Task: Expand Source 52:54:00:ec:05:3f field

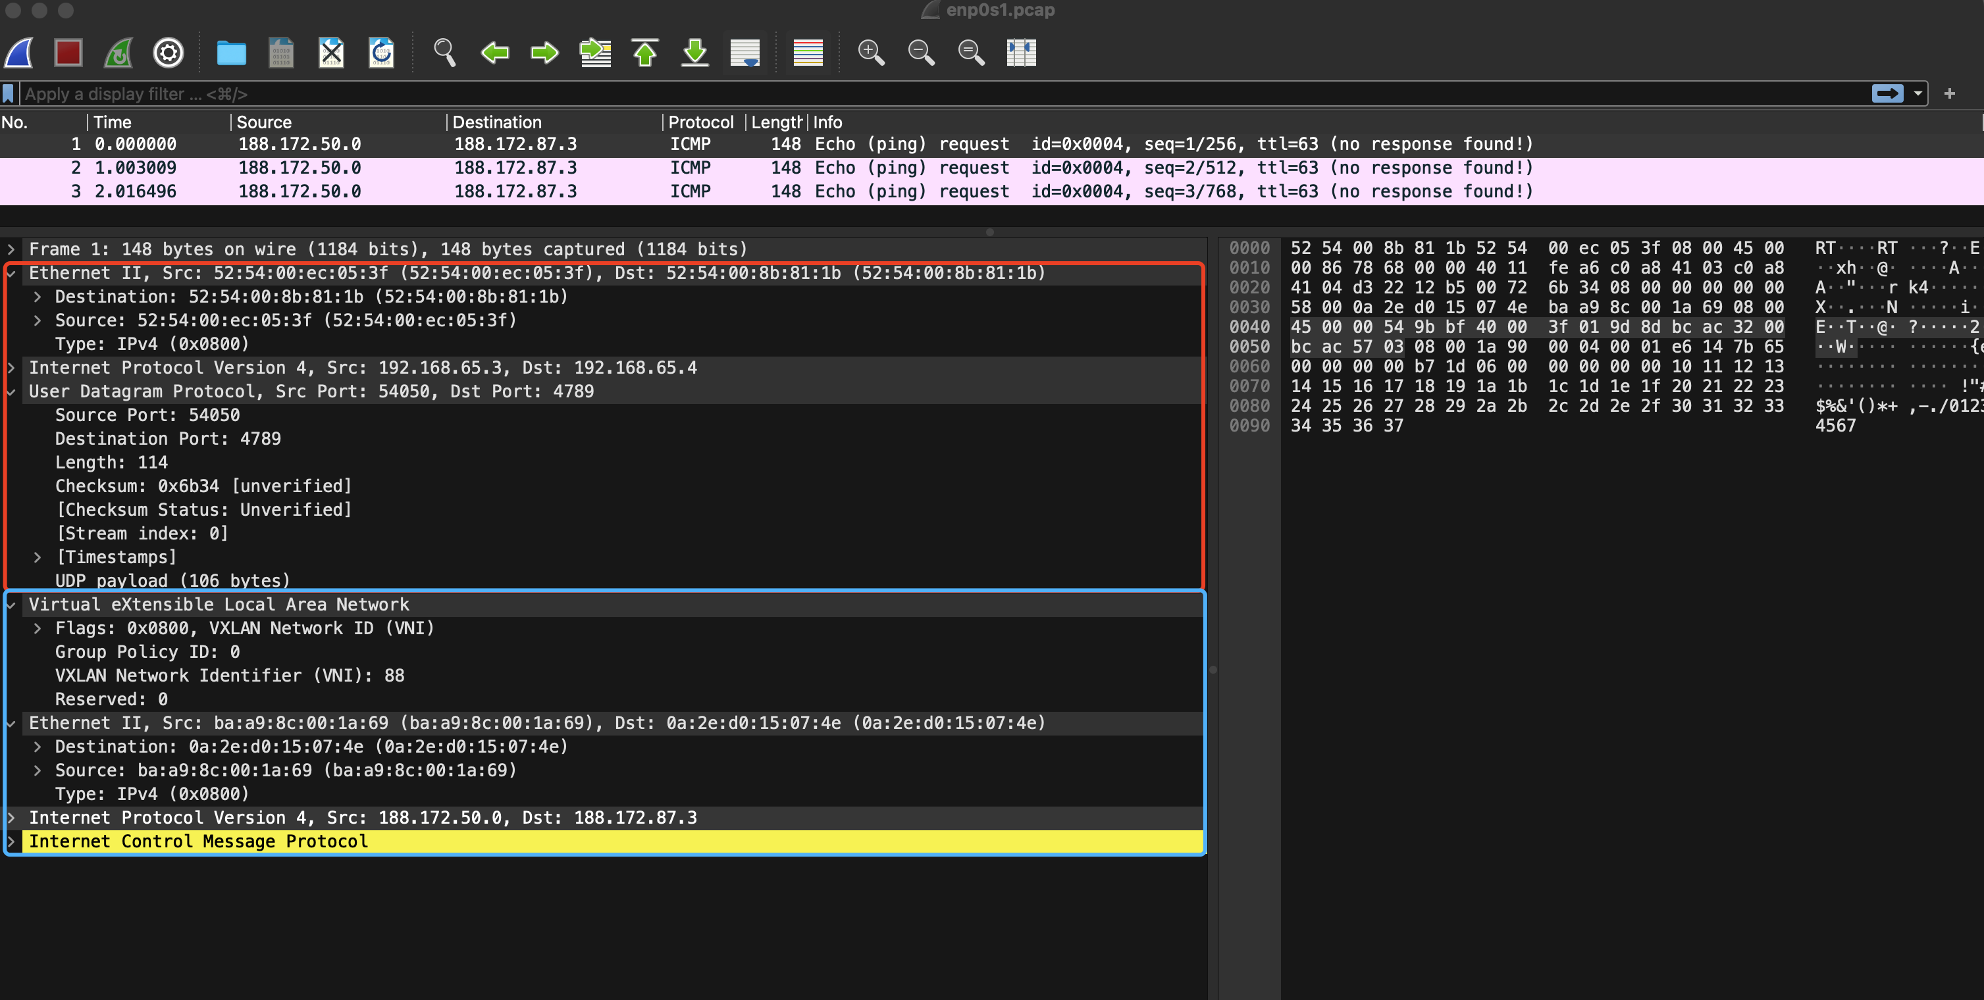Action: [x=37, y=321]
